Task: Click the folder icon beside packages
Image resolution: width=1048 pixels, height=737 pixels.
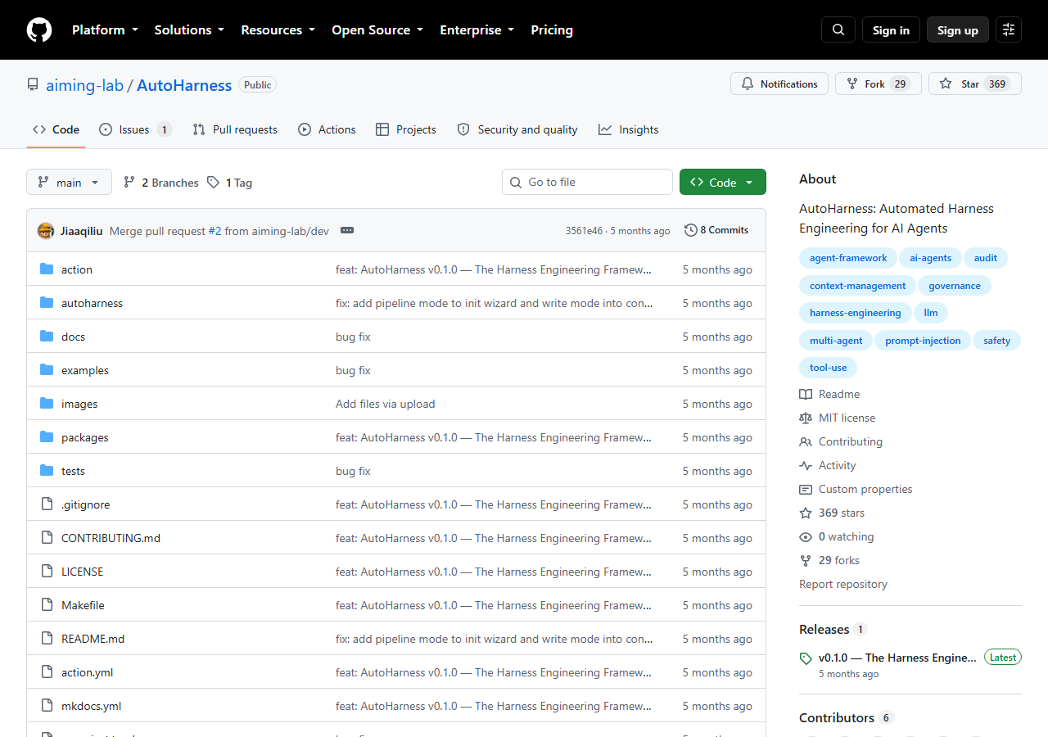Action: [47, 437]
